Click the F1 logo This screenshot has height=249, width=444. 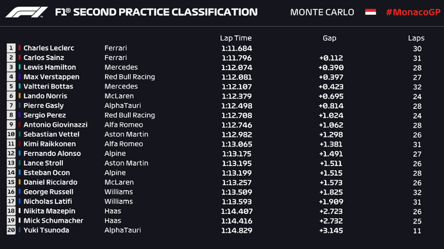(27, 12)
